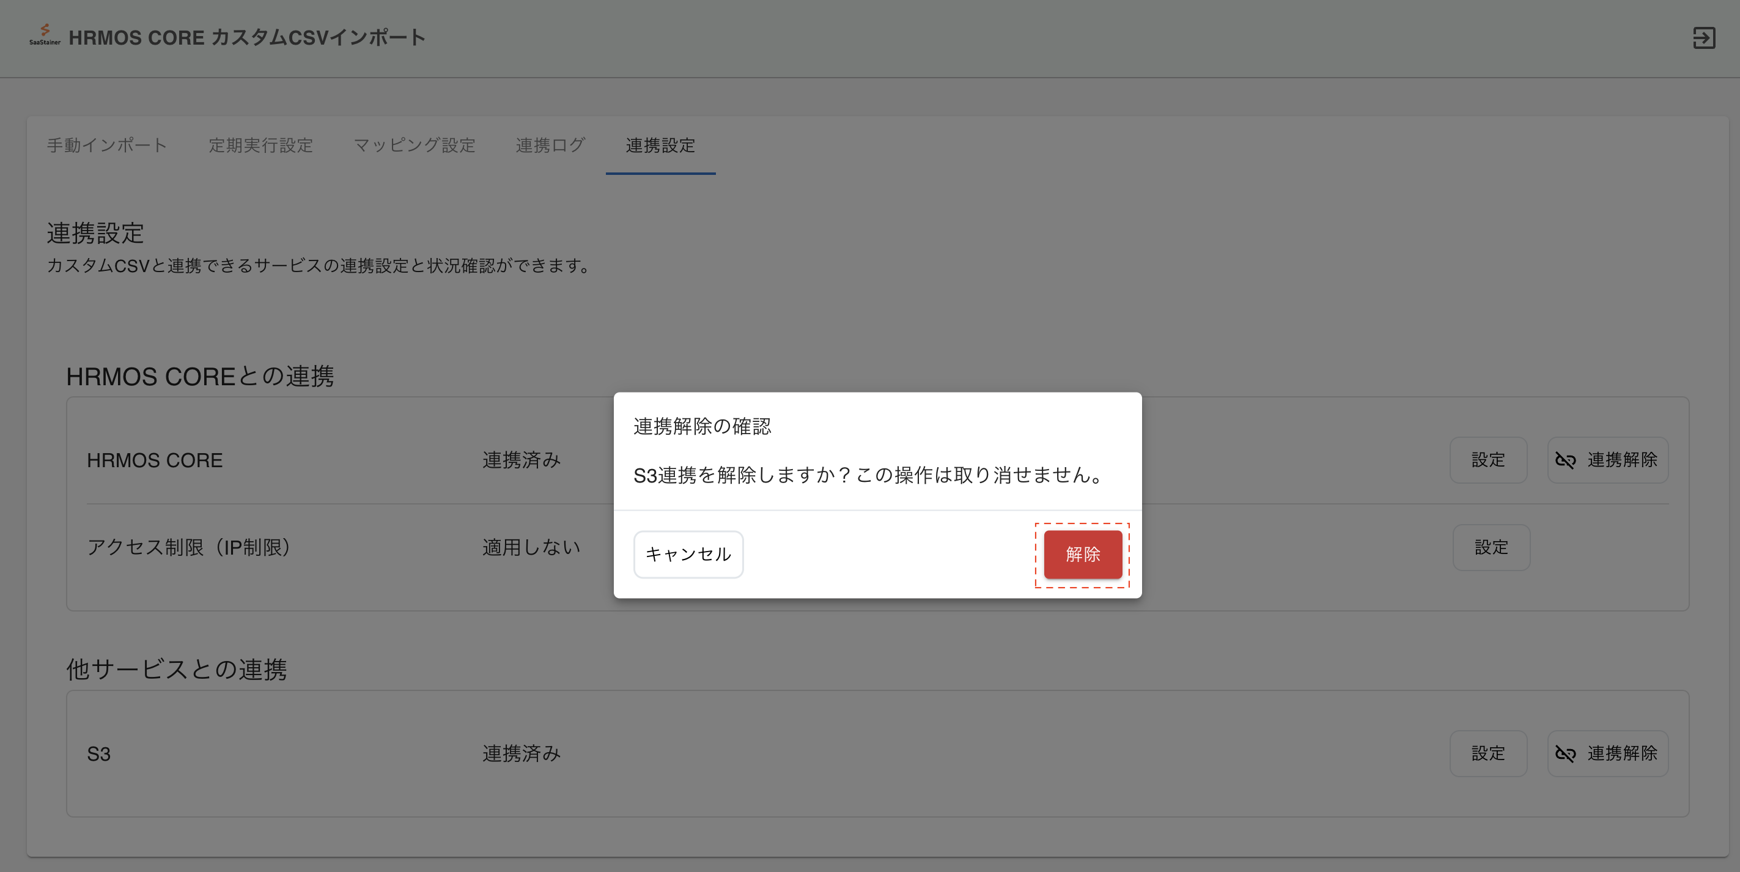The height and width of the screenshot is (872, 1740).
Task: Click the 連携解除の確認 dialog title
Action: [x=702, y=426]
